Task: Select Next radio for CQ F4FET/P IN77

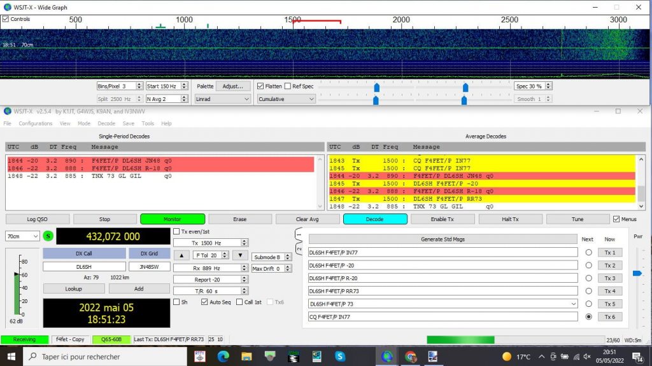Action: click(x=588, y=316)
